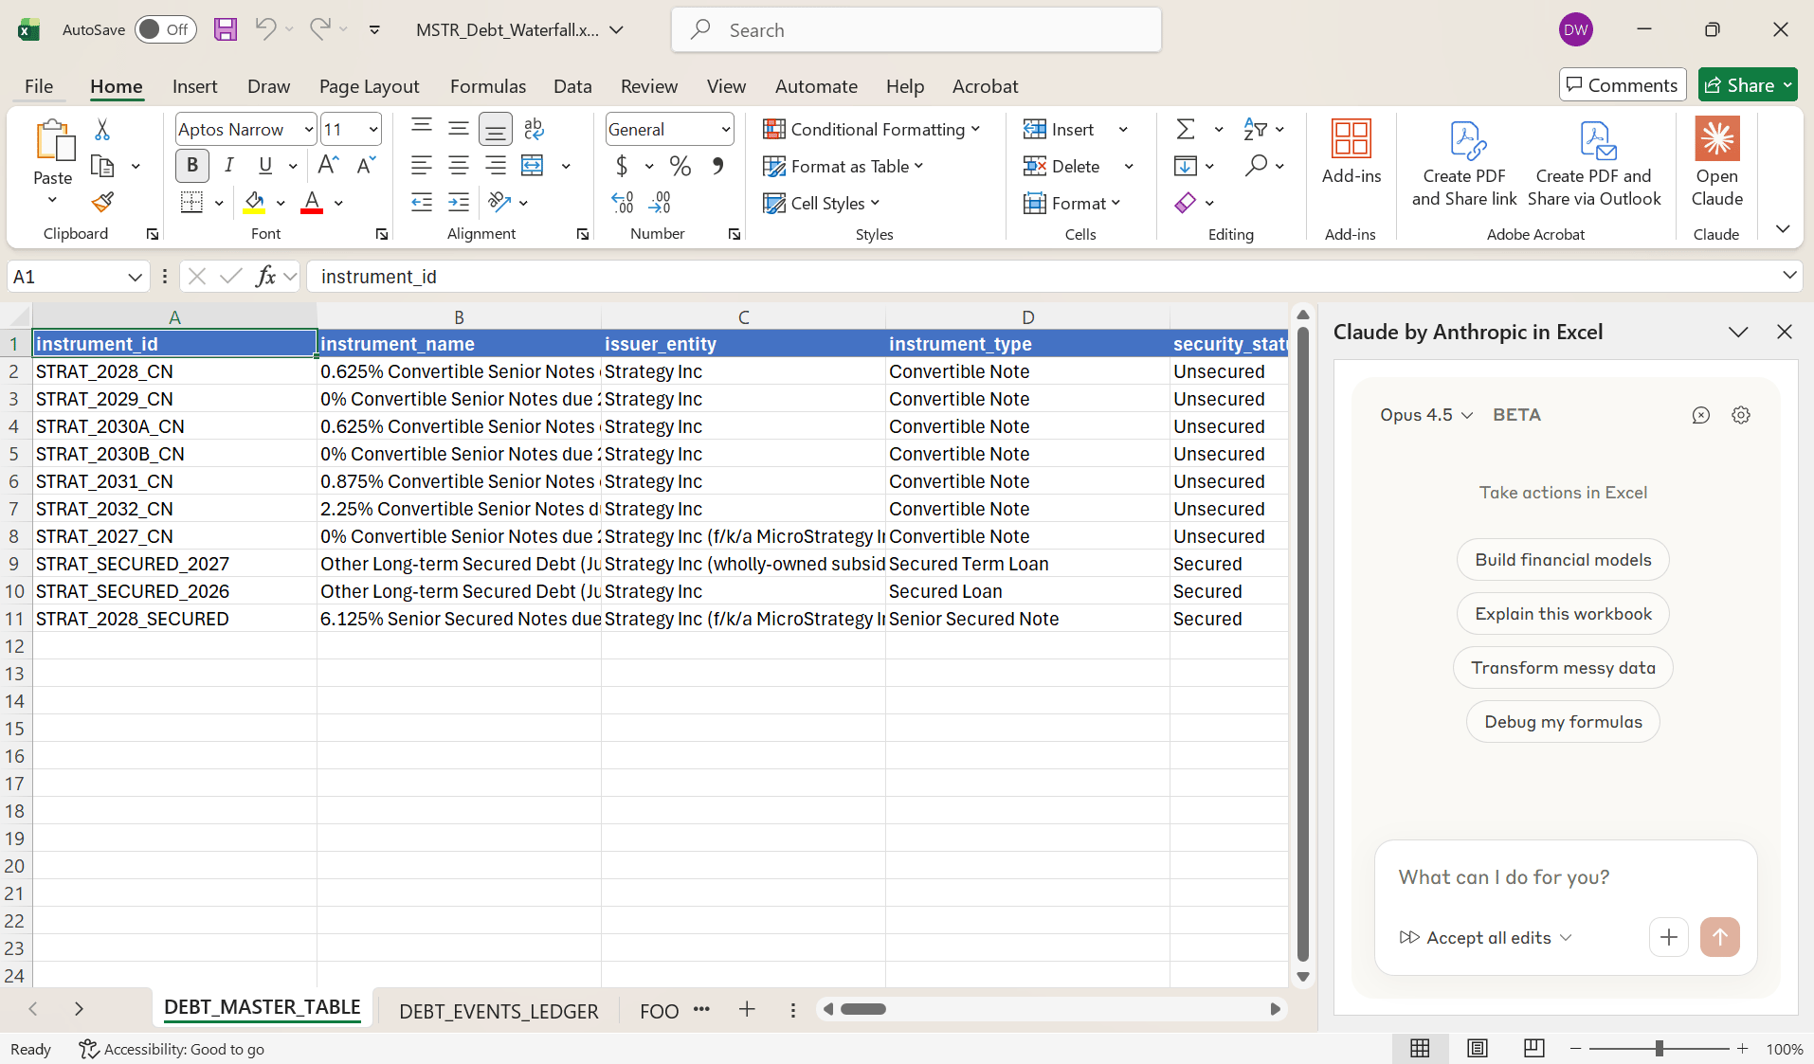Open the font name dropdown

[x=309, y=129]
